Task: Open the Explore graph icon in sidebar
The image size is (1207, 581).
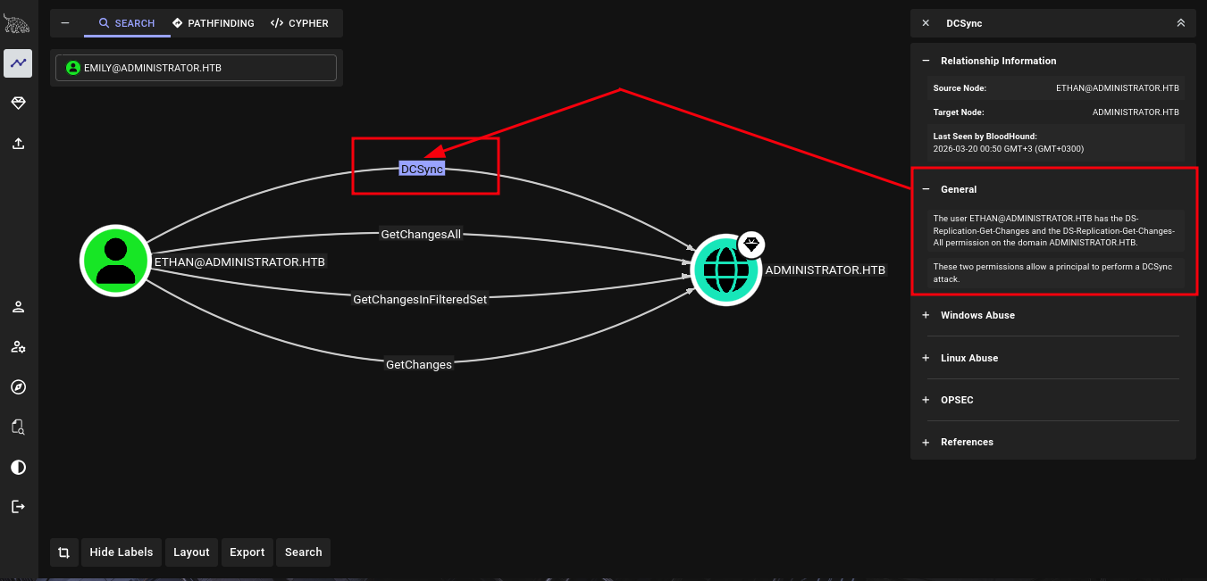Action: point(18,63)
